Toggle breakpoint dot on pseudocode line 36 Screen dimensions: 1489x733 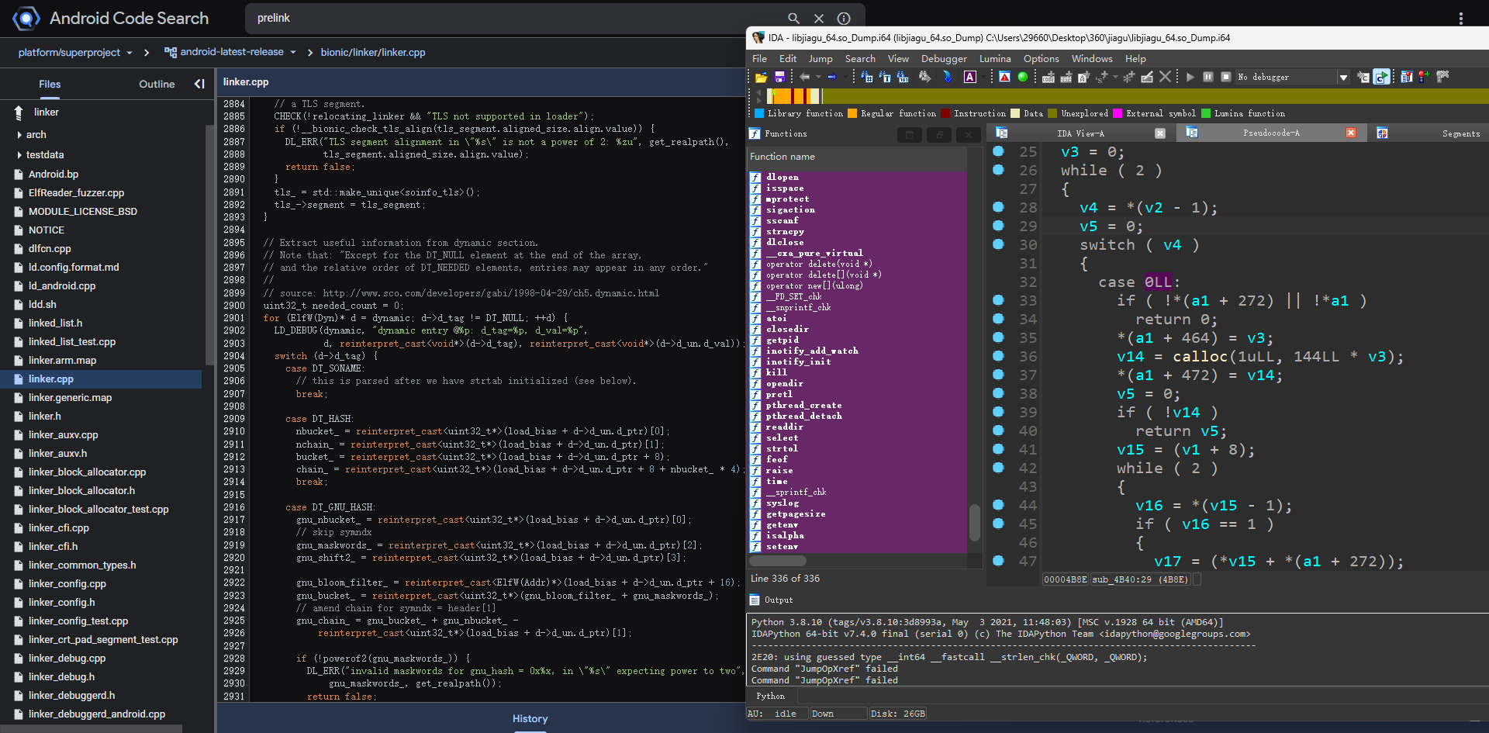click(999, 356)
